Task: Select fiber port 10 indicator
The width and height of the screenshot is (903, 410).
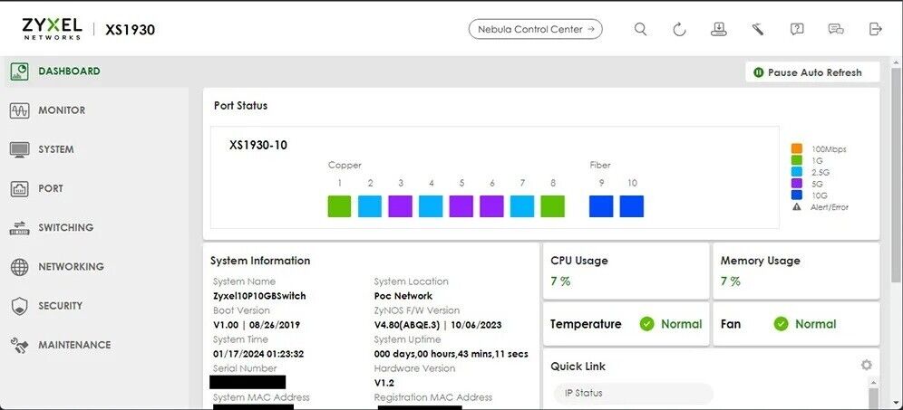Action: tap(632, 206)
